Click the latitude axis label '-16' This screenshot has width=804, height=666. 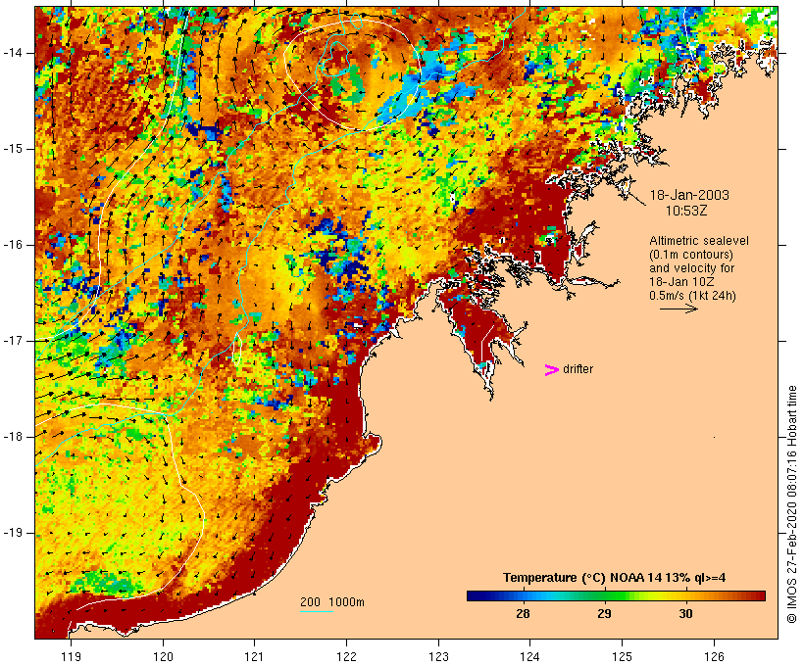(x=13, y=245)
